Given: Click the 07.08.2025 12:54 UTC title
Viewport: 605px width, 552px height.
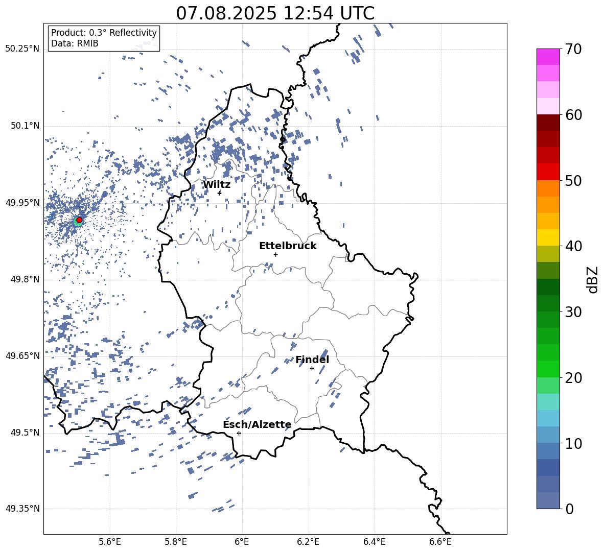Looking at the screenshot, I should (x=275, y=13).
